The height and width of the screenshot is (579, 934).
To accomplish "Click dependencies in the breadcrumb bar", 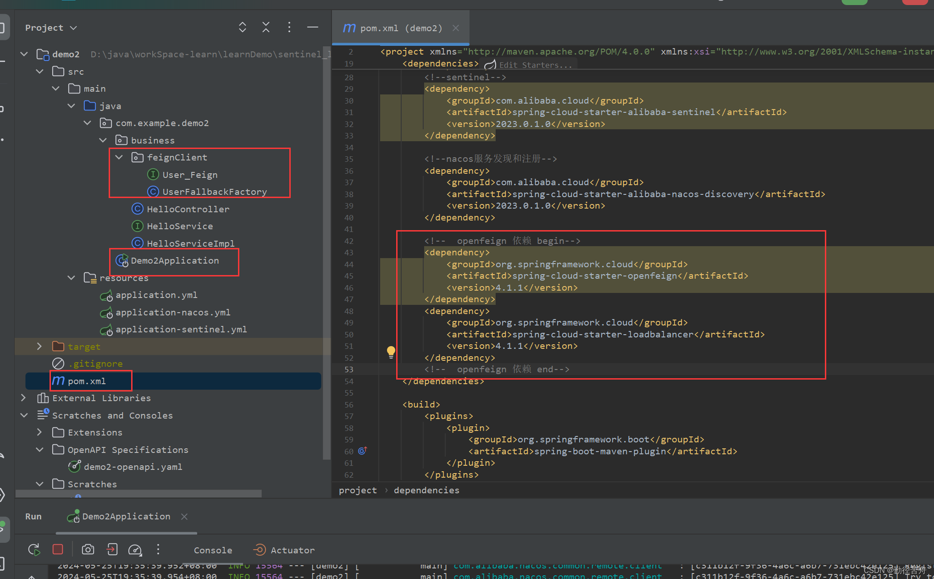I will coord(426,491).
